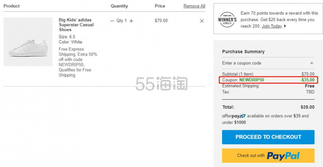Click Proceed to Checkout button

(268, 137)
